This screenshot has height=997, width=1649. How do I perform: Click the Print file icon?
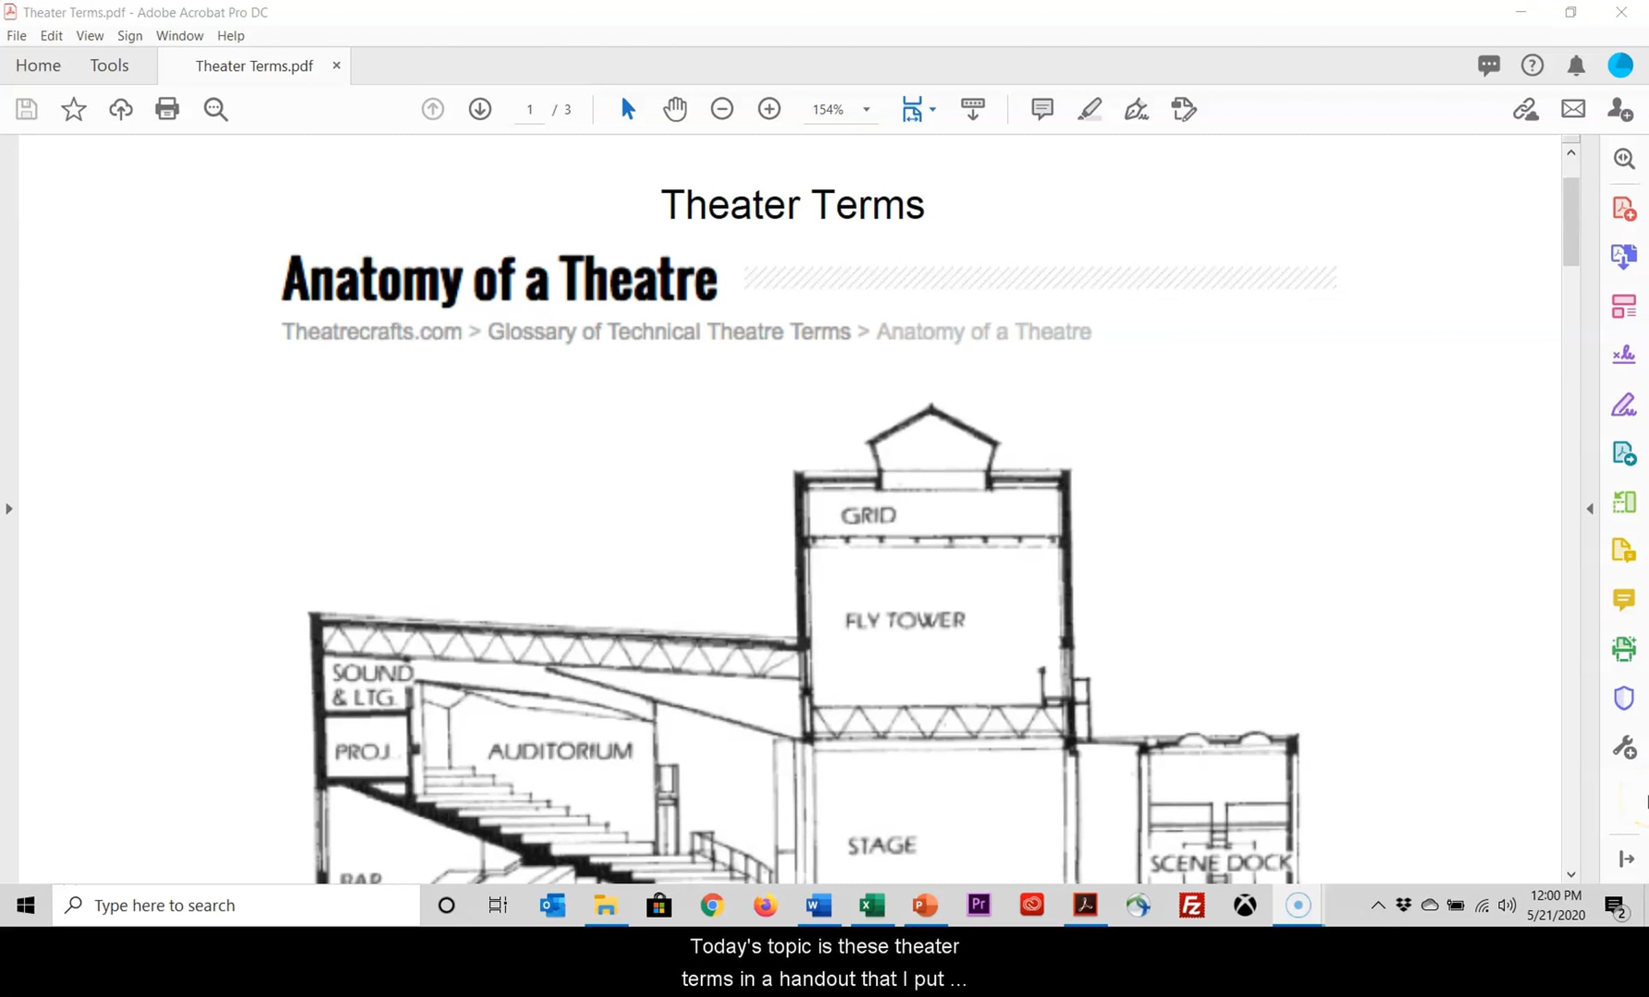167,109
